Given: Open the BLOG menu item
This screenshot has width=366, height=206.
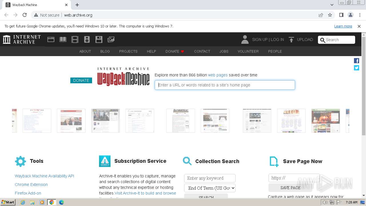Looking at the screenshot, I should click(105, 51).
